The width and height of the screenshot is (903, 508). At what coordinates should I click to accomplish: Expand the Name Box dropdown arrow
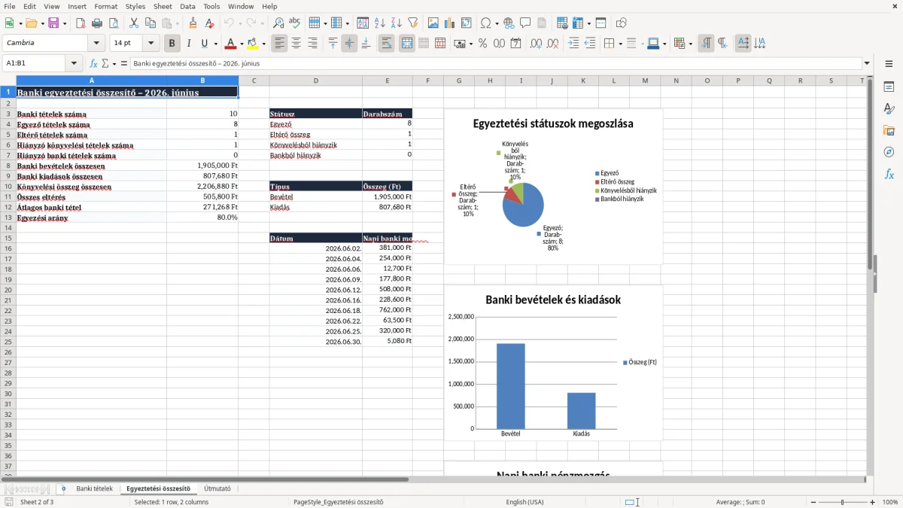click(74, 64)
